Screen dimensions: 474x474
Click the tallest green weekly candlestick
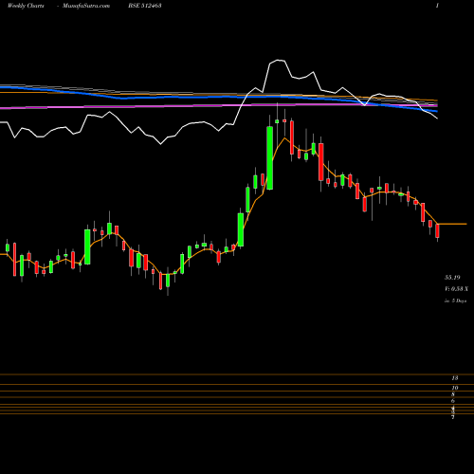click(x=270, y=157)
